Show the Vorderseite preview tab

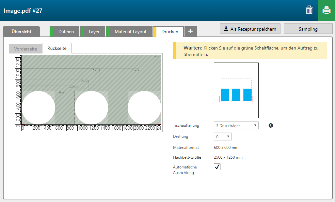(x=25, y=49)
